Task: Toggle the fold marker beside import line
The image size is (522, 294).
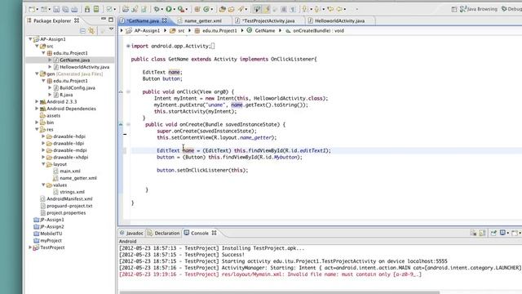Action: [128, 46]
